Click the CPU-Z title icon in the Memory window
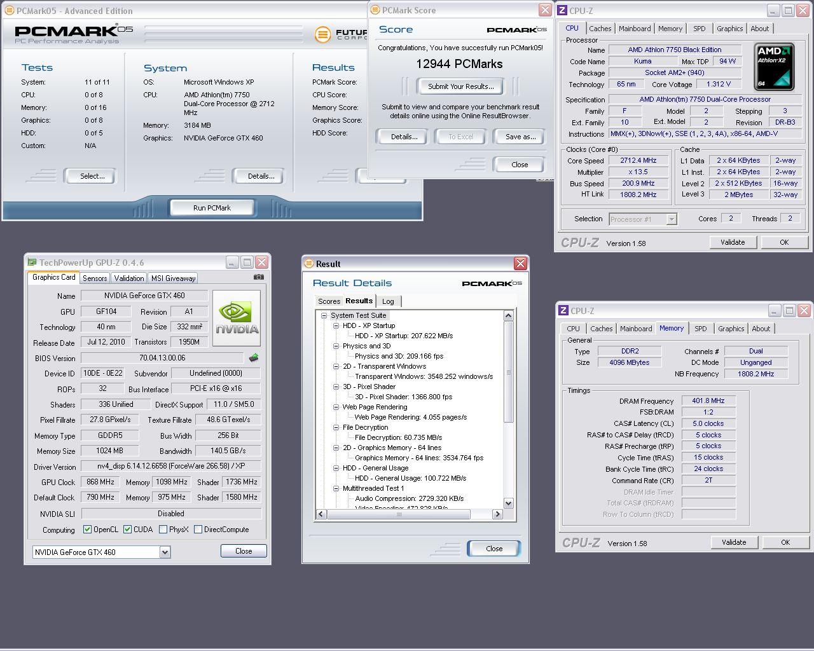This screenshot has height=651, width=814. 563,310
